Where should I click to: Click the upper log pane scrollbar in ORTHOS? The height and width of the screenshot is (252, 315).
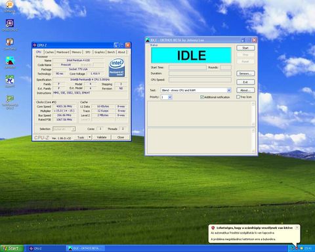pos(253,114)
